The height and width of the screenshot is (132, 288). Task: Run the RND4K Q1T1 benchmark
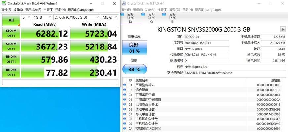pyautogui.click(x=11, y=72)
